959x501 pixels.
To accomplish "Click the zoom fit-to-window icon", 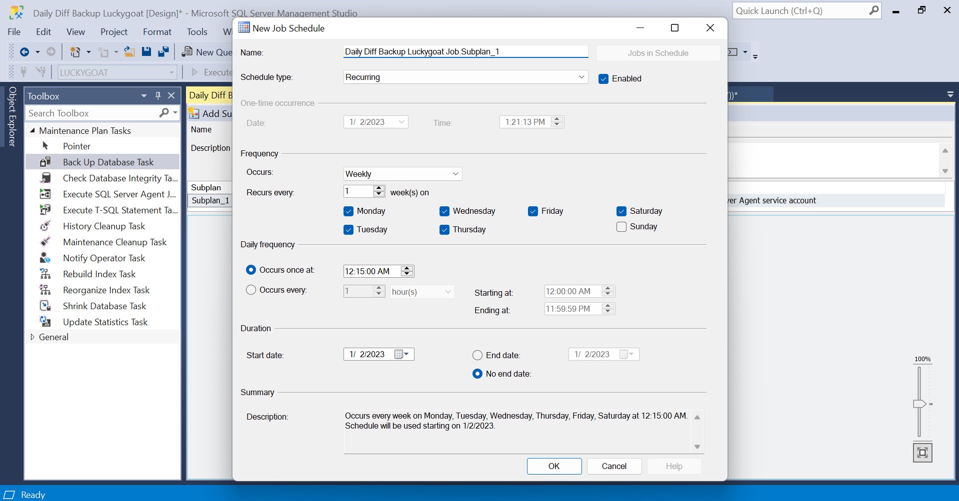I will pyautogui.click(x=922, y=453).
